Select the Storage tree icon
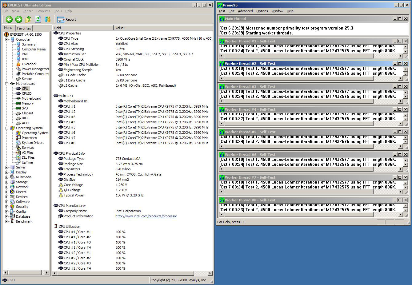 [12, 182]
